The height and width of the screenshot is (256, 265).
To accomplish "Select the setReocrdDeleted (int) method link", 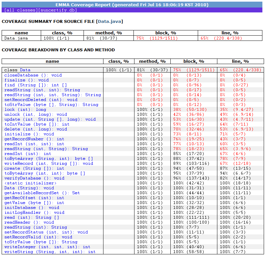I will 40,100.
